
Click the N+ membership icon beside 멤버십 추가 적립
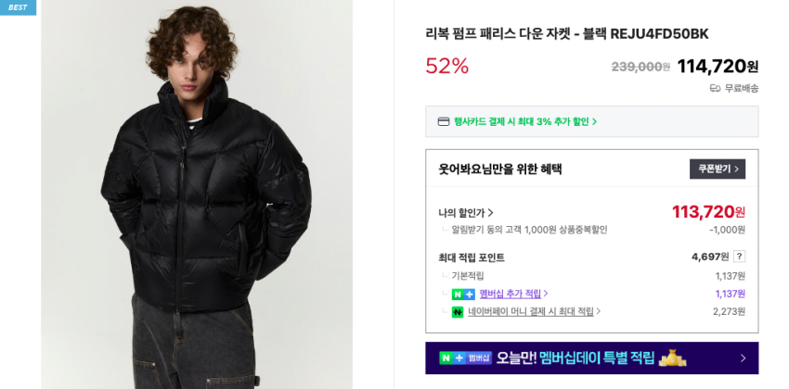[x=463, y=295]
